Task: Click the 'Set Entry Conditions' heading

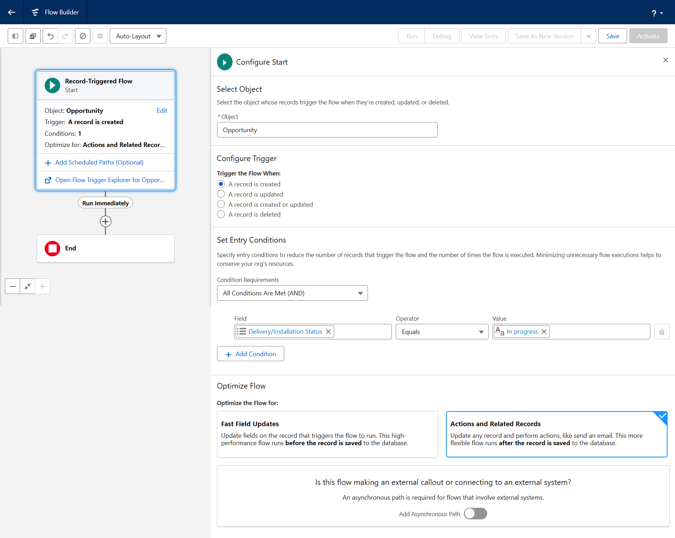Action: [251, 240]
